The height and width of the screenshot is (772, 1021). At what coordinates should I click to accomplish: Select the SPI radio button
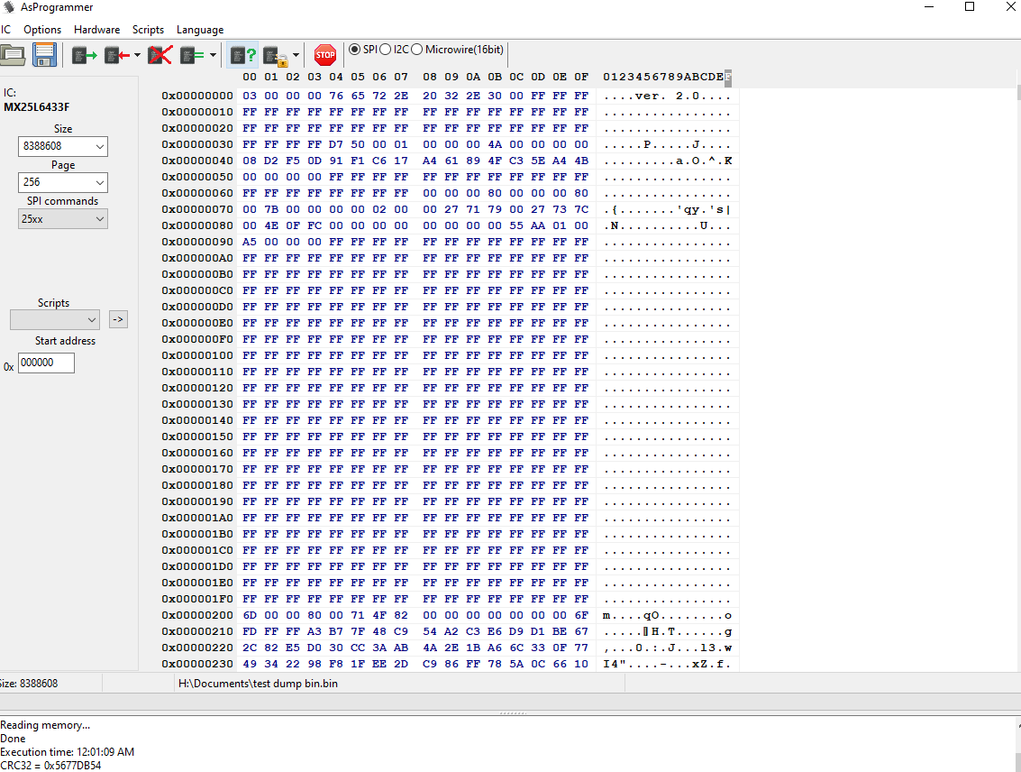tap(354, 49)
